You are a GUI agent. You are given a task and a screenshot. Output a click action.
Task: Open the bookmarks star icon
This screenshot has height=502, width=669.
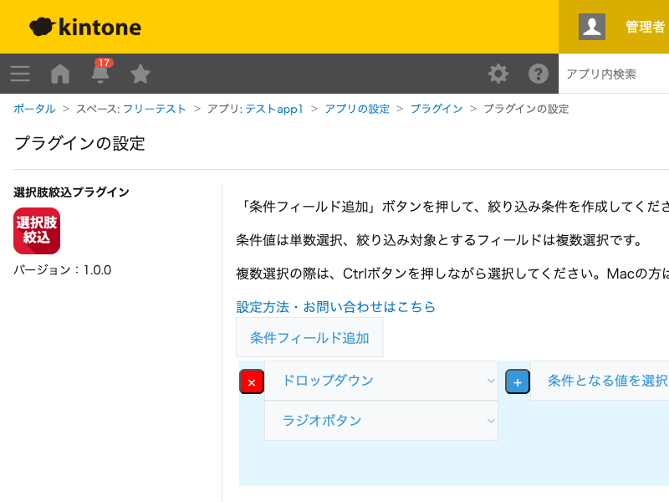click(140, 74)
